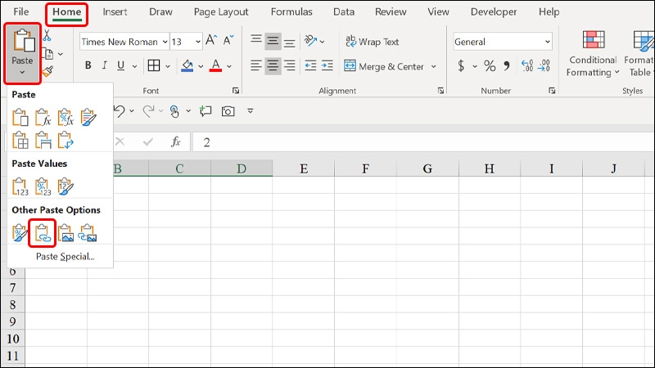Click Merge & Center button
655x368 pixels.
383,66
